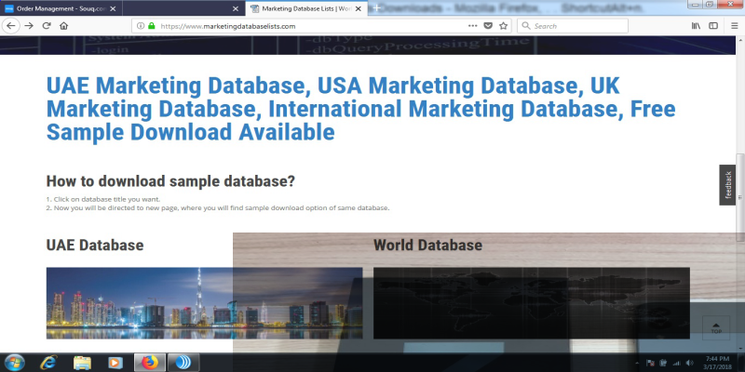This screenshot has height=372, width=745.
Task: Show hidden system tray icons
Action: coord(637,364)
